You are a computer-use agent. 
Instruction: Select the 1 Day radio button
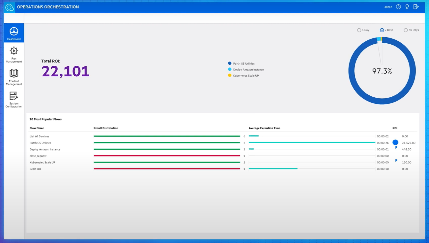pos(359,30)
